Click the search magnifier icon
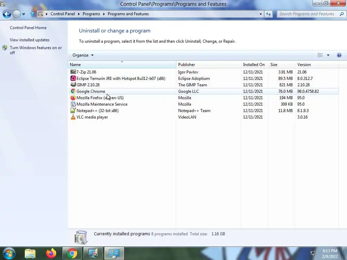 click(342, 14)
